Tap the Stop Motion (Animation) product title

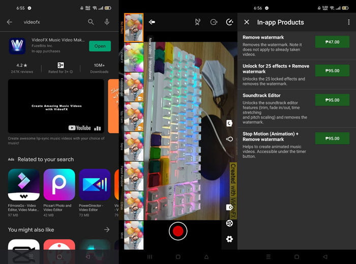tap(271, 136)
